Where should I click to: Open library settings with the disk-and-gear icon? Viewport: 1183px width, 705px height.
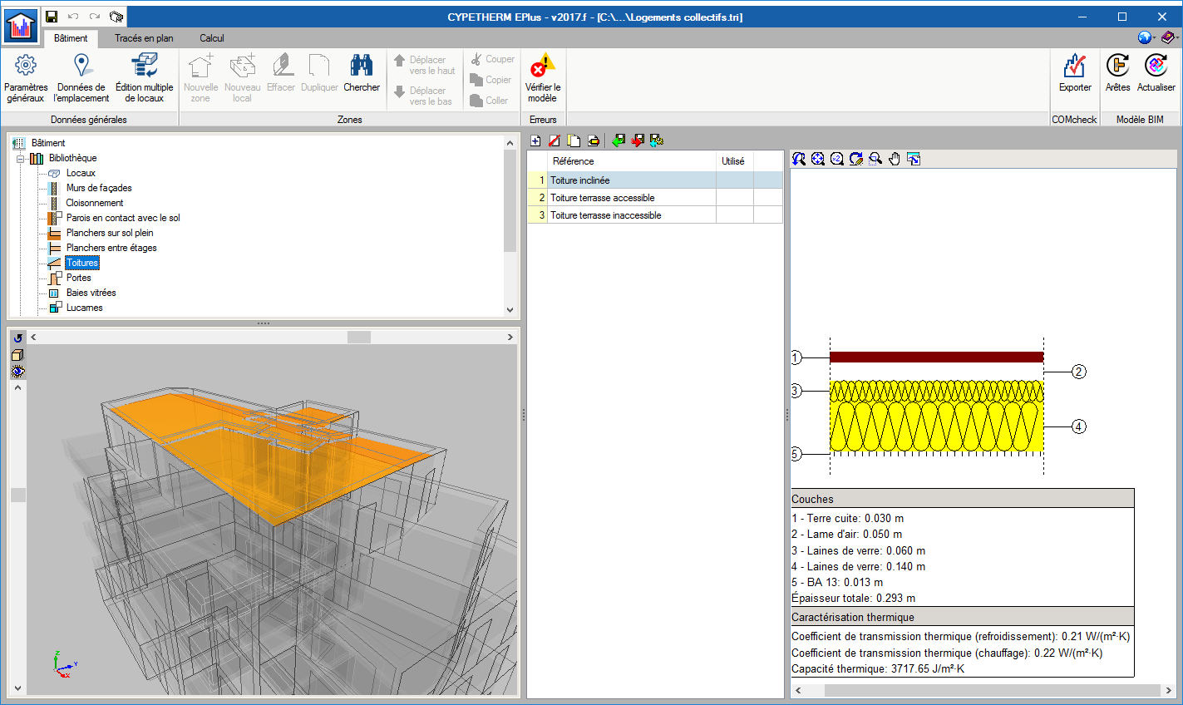pos(656,141)
